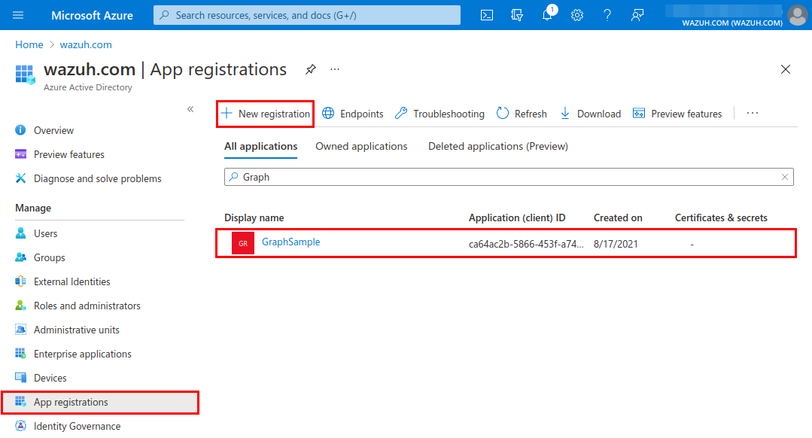The image size is (812, 438).
Task: Click the GR application icon
Action: [x=243, y=243]
